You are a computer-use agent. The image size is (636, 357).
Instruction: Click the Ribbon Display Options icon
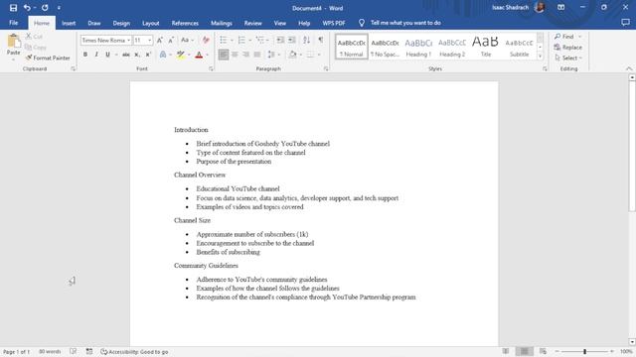(560, 7)
